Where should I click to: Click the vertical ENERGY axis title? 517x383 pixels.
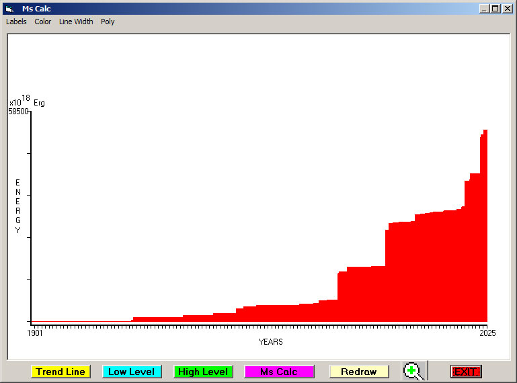(18, 206)
